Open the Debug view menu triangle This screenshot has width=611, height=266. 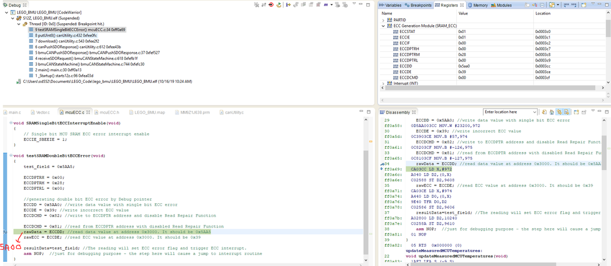354,4
